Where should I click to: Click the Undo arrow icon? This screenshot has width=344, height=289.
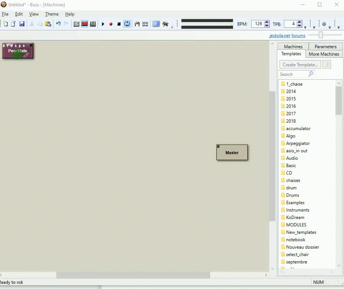coord(58,24)
